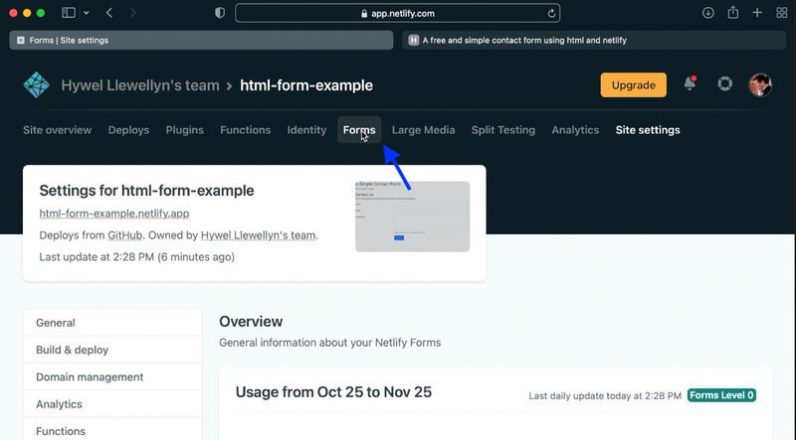Click the site preview thumbnail
796x440 pixels.
point(412,217)
